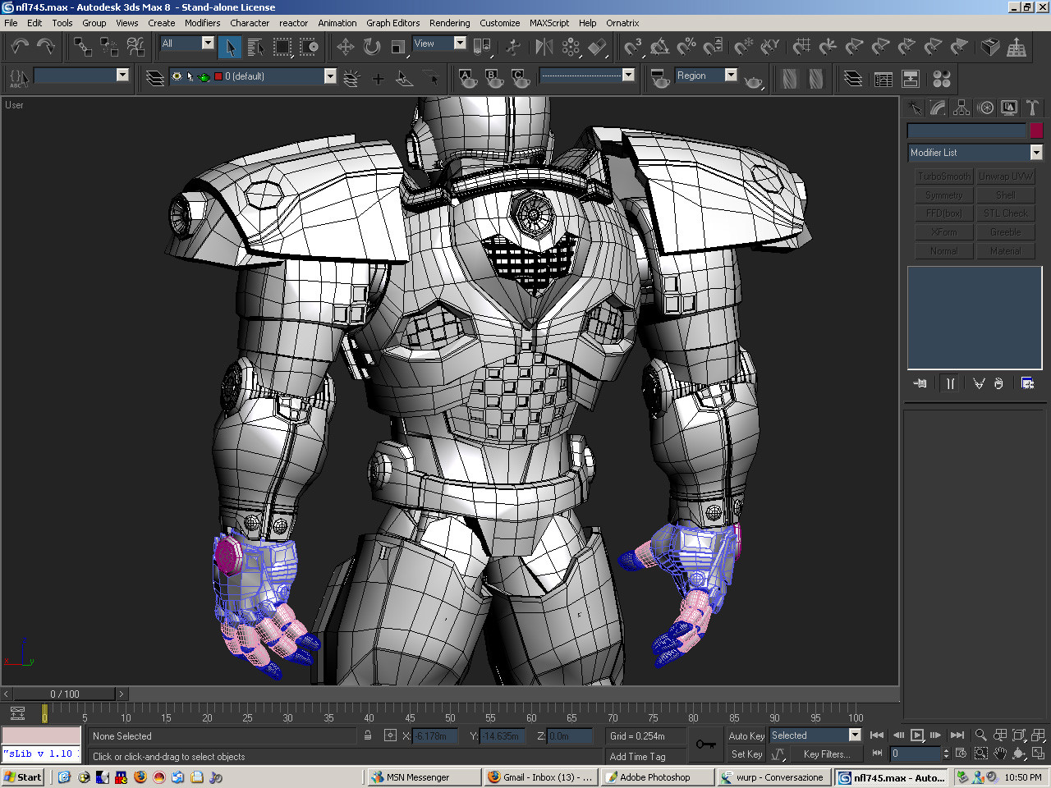Click the Maximize Viewport Toggle icon
This screenshot has height=788, width=1051.
pos(1038,753)
